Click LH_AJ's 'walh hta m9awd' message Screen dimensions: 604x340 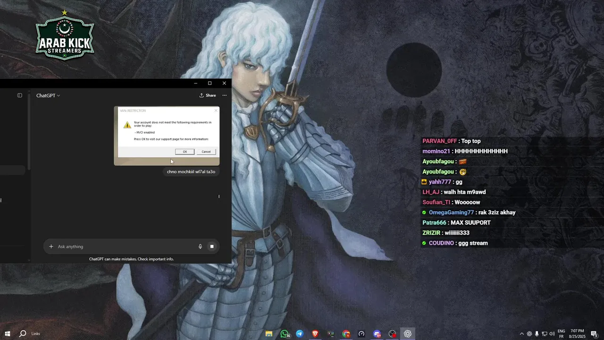[454, 192]
